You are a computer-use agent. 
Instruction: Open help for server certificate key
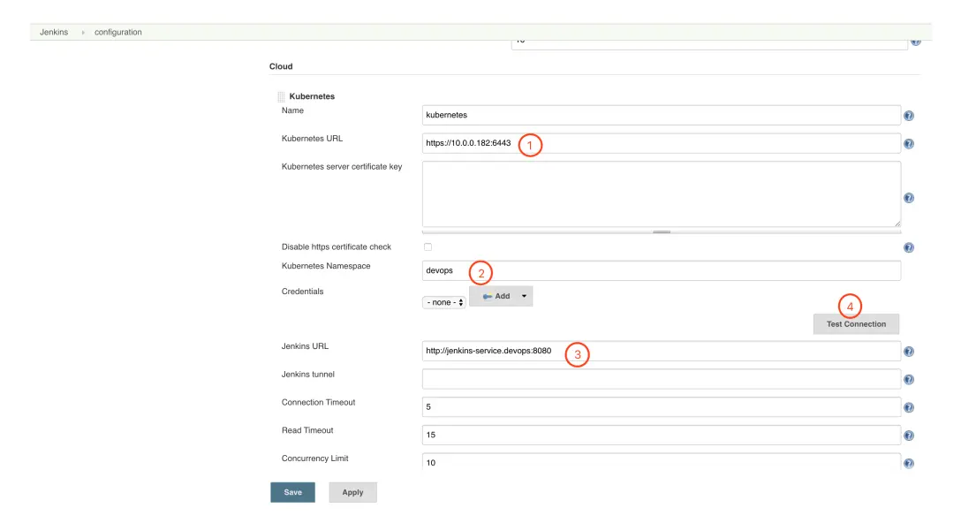[x=908, y=197]
